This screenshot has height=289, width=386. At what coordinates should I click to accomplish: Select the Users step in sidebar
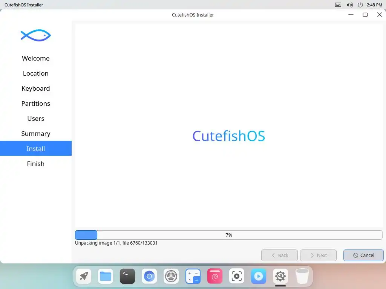click(36, 119)
